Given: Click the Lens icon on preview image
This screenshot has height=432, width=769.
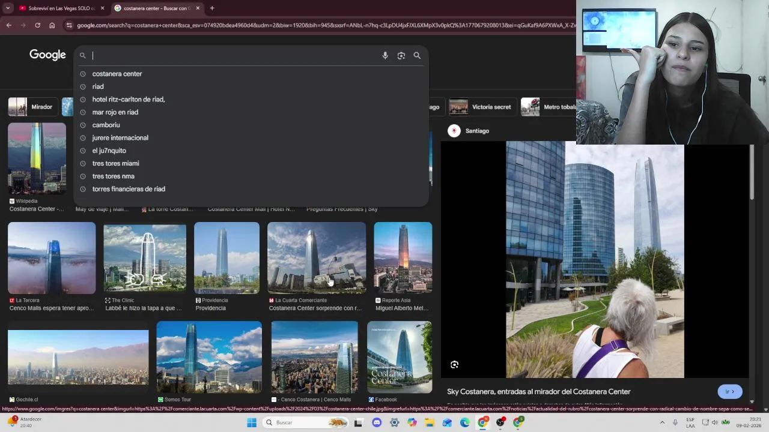Looking at the screenshot, I should pos(455,364).
